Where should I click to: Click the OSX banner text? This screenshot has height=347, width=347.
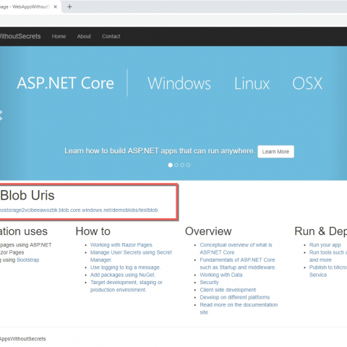pos(307,83)
